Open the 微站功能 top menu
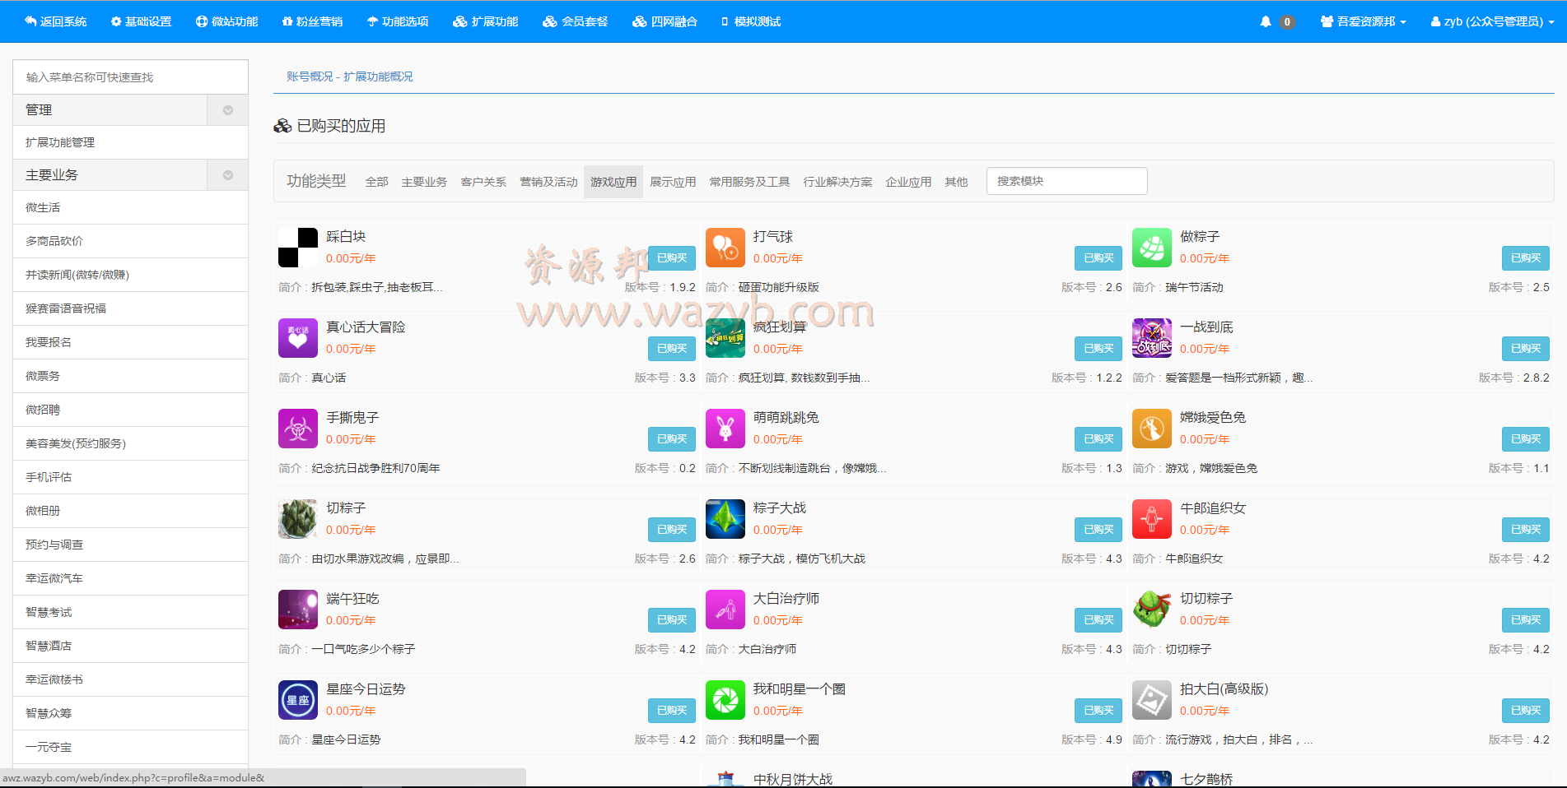Image resolution: width=1567 pixels, height=788 pixels. pyautogui.click(x=226, y=21)
